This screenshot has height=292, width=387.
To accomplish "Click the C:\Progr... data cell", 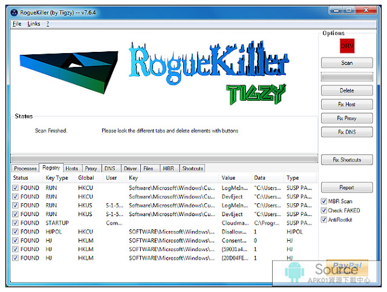I will (x=267, y=223).
